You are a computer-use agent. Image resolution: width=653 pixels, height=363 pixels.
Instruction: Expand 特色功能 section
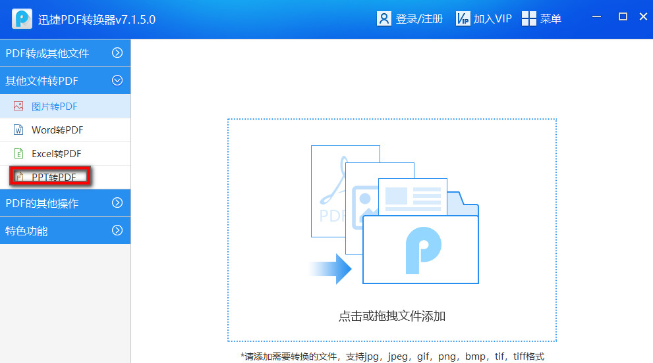[65, 230]
